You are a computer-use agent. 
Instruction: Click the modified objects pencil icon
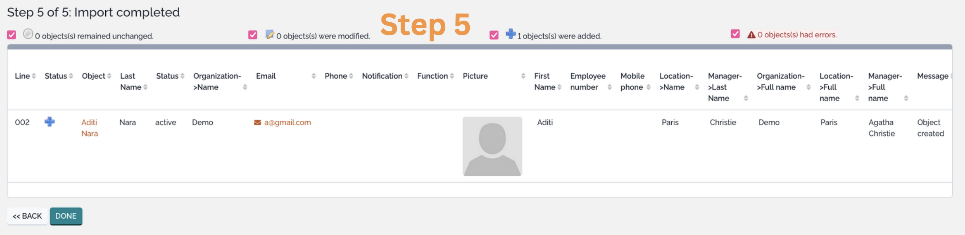pyautogui.click(x=270, y=35)
